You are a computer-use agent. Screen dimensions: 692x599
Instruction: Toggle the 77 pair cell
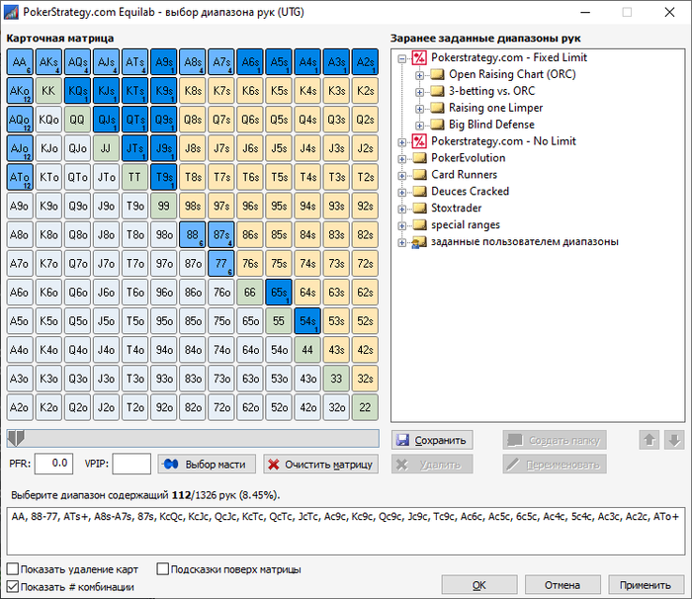221,264
